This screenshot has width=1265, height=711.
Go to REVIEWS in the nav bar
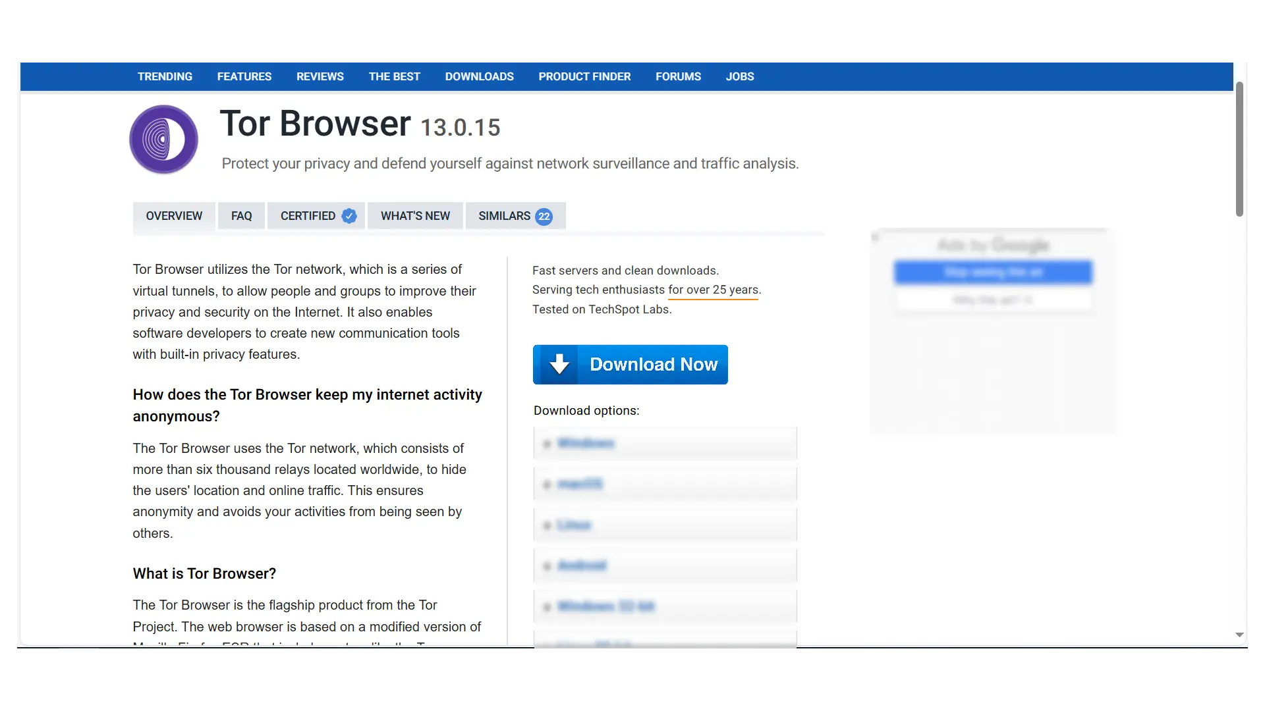click(320, 76)
